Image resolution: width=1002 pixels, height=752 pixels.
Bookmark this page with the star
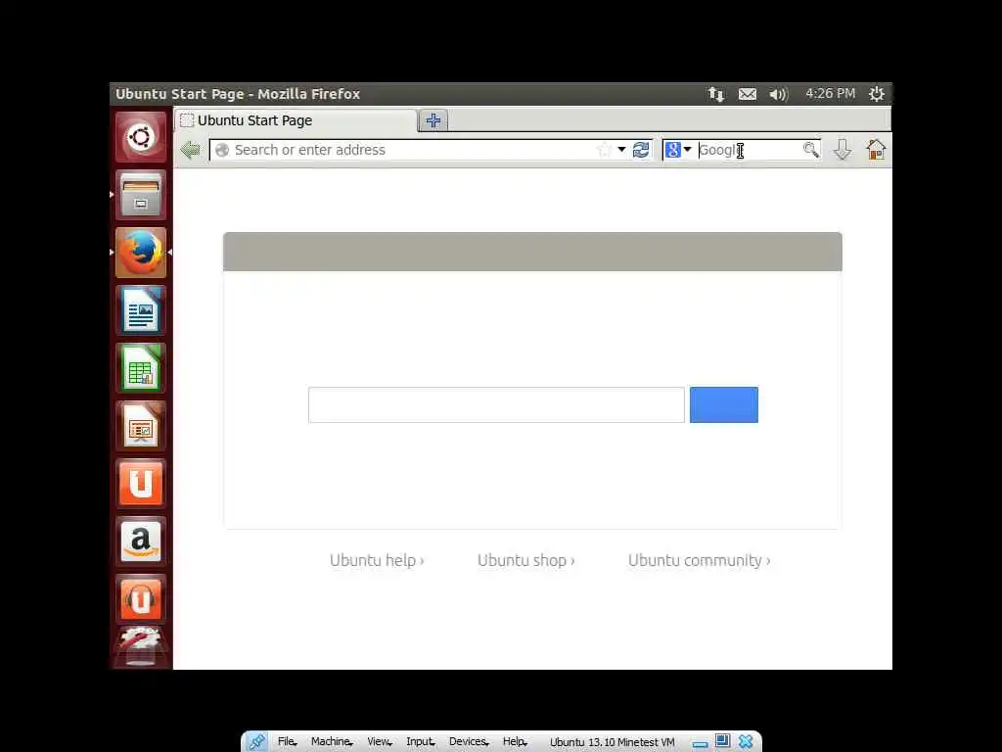coord(604,150)
